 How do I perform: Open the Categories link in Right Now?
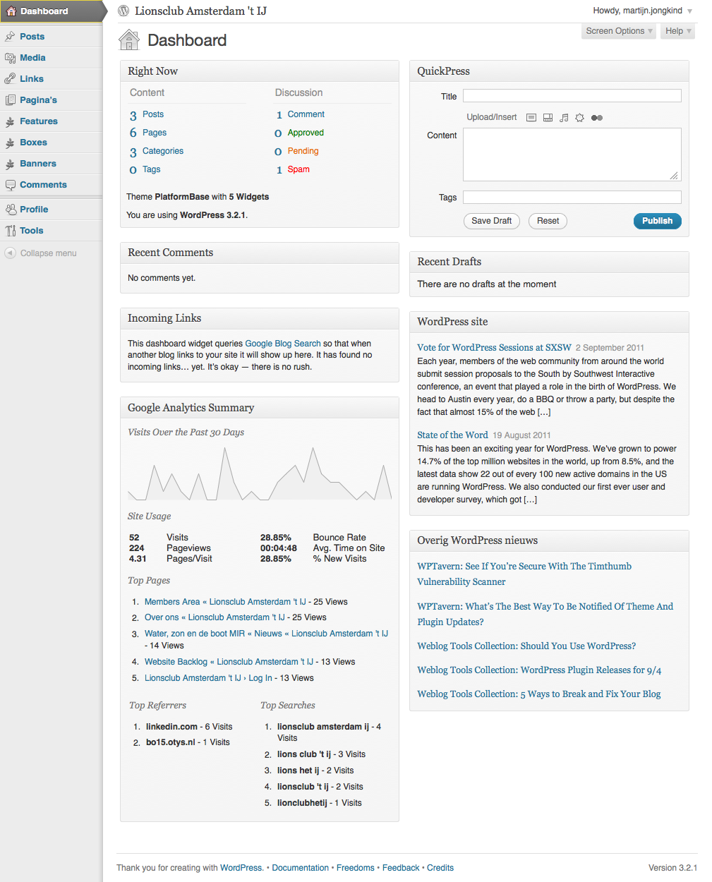163,151
